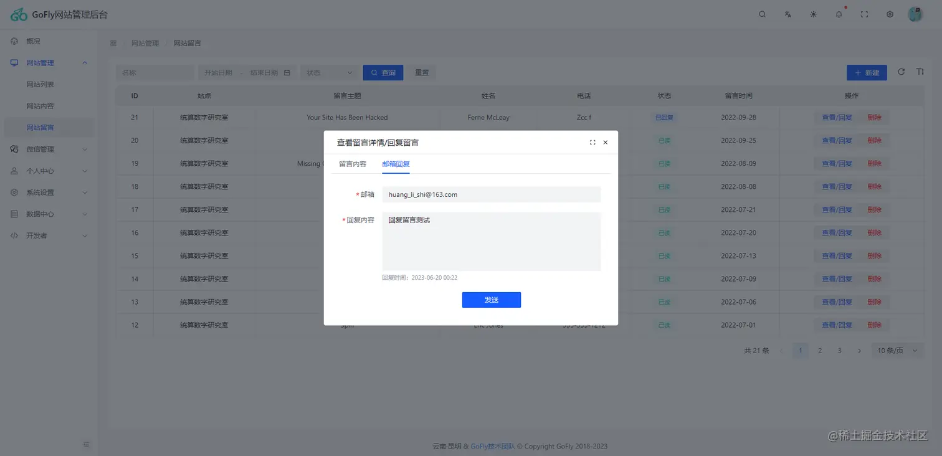Viewport: 942px width, 456px height.
Task: Click the 系统设置 gear icon in the sidebar
Action: click(14, 192)
